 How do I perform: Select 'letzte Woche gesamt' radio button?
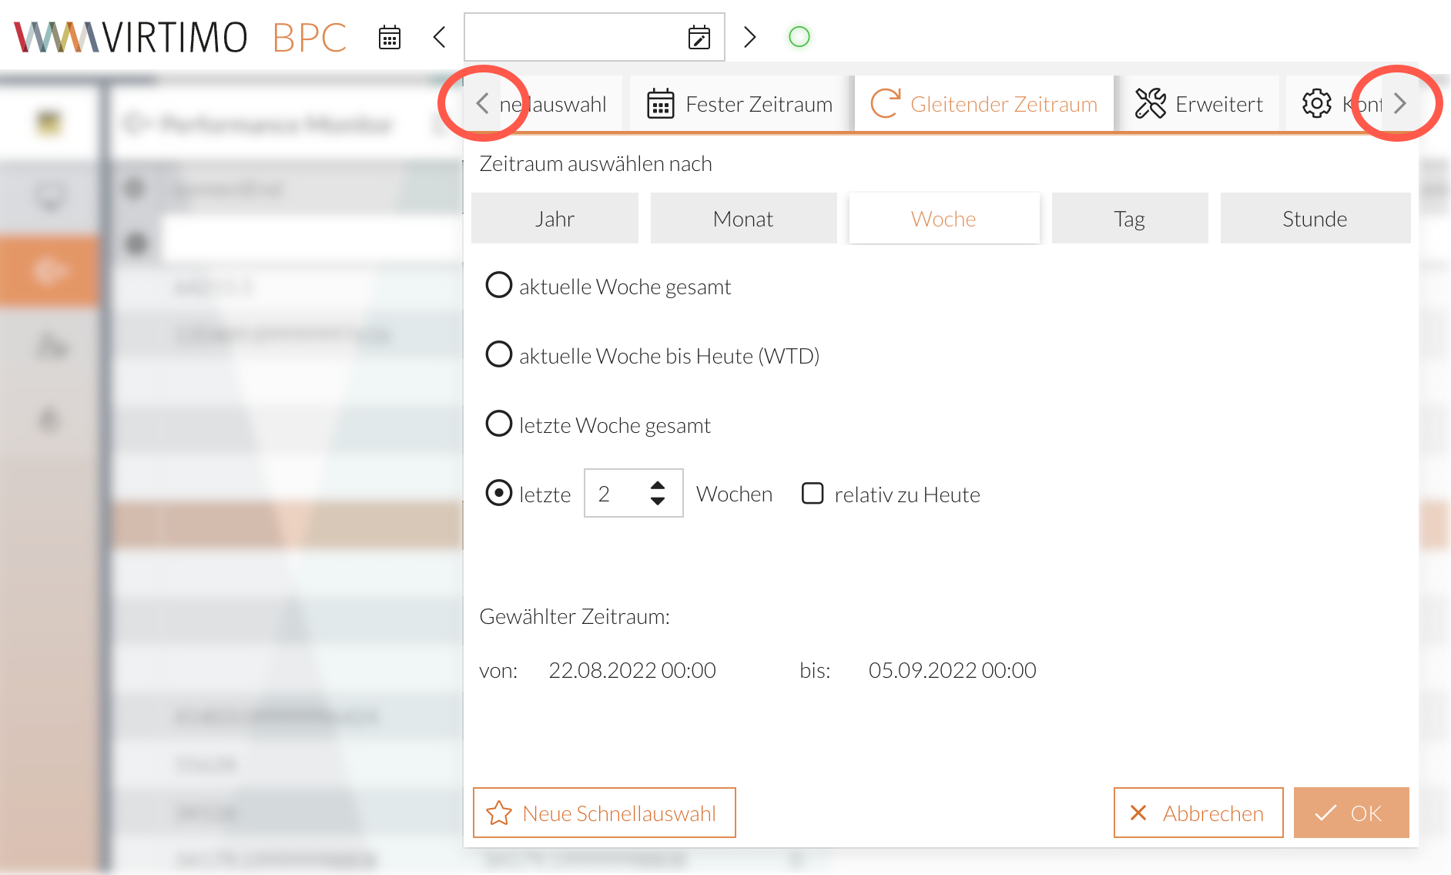pos(499,424)
